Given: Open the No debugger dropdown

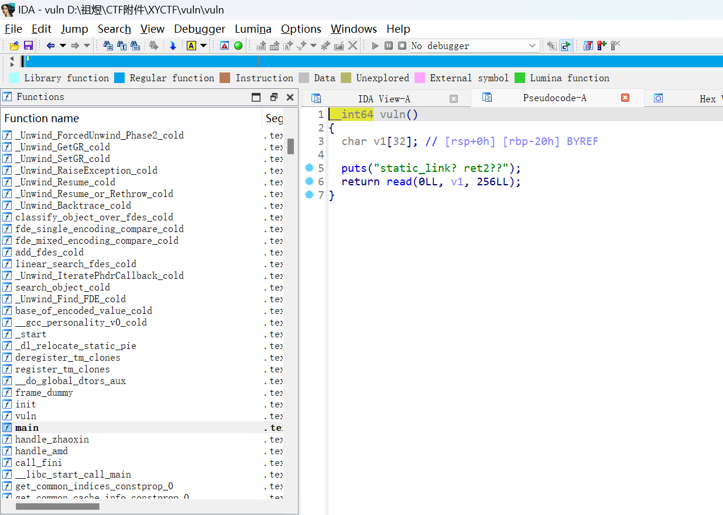Looking at the screenshot, I should point(532,46).
